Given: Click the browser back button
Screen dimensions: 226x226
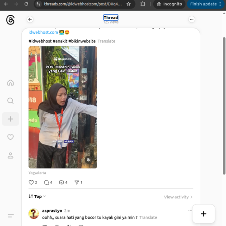Looking at the screenshot, I should [6, 4].
